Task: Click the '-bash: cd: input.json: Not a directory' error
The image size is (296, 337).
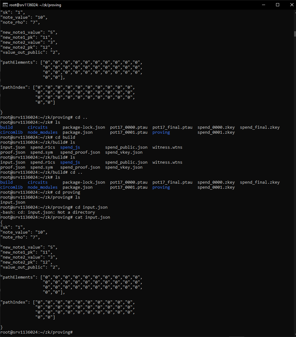Action: click(48, 212)
